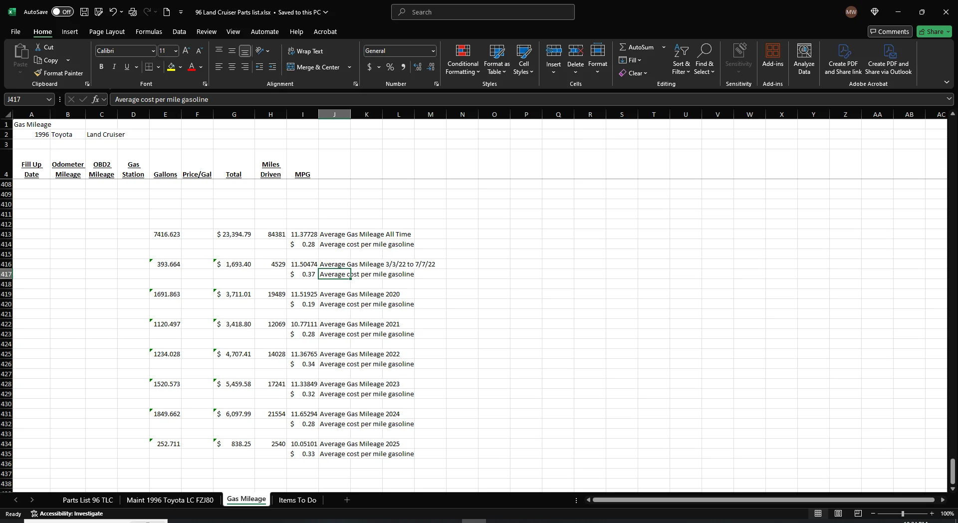Adjust the zoom level slider

(902, 514)
